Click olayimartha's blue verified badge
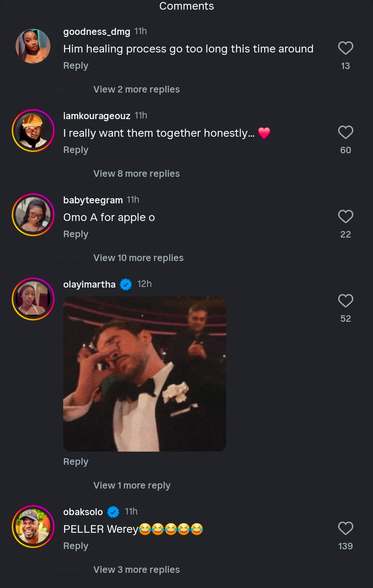 coord(126,285)
